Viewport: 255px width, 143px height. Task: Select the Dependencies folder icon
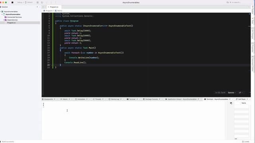pyautogui.click(x=6, y=20)
